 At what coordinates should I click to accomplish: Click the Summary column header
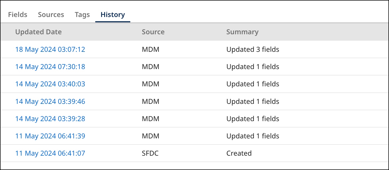click(x=242, y=32)
